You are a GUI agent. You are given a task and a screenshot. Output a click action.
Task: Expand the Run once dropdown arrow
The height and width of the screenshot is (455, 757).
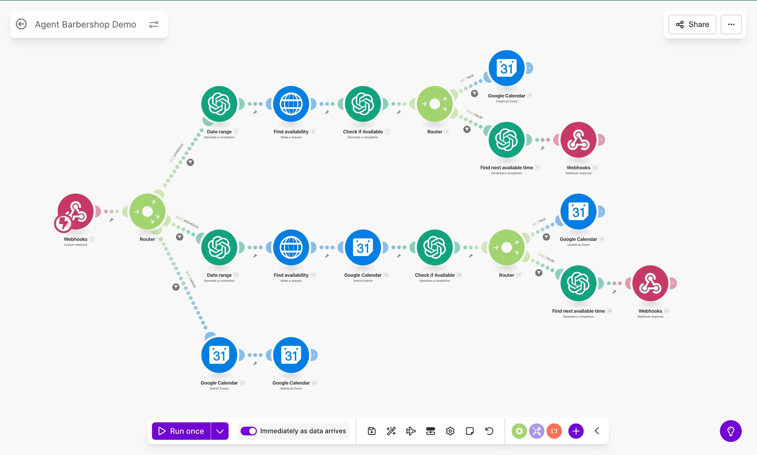coord(220,431)
